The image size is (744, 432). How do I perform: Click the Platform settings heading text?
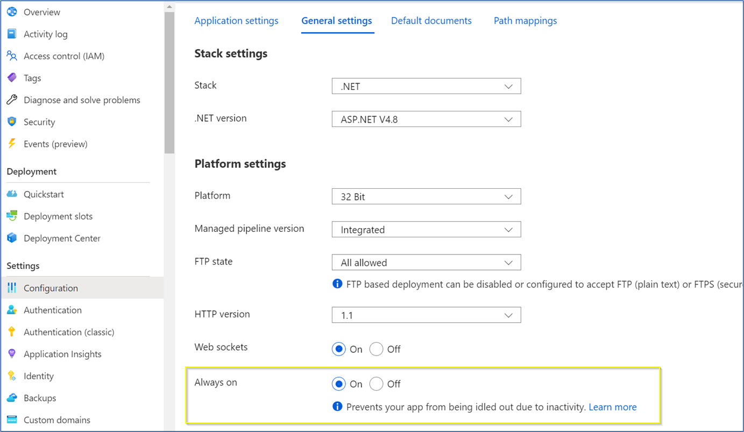click(x=240, y=164)
